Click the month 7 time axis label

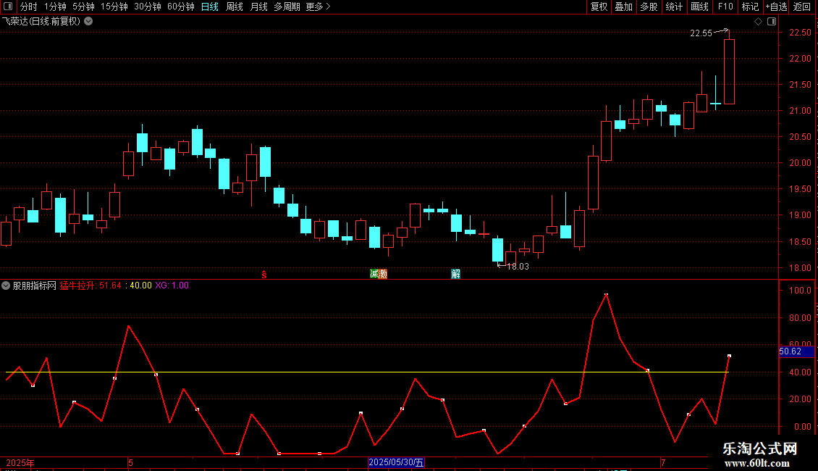[x=663, y=463]
